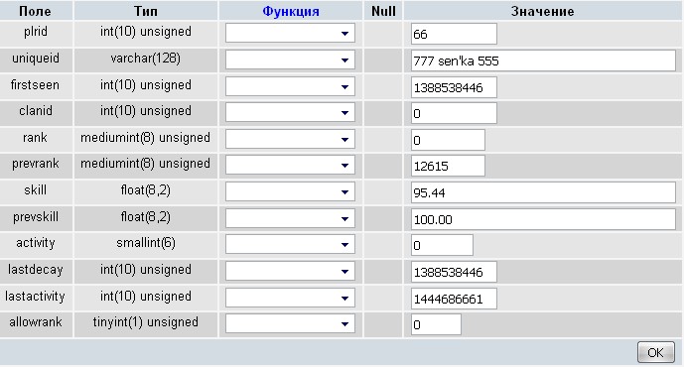Click the firstseen value field

[454, 87]
